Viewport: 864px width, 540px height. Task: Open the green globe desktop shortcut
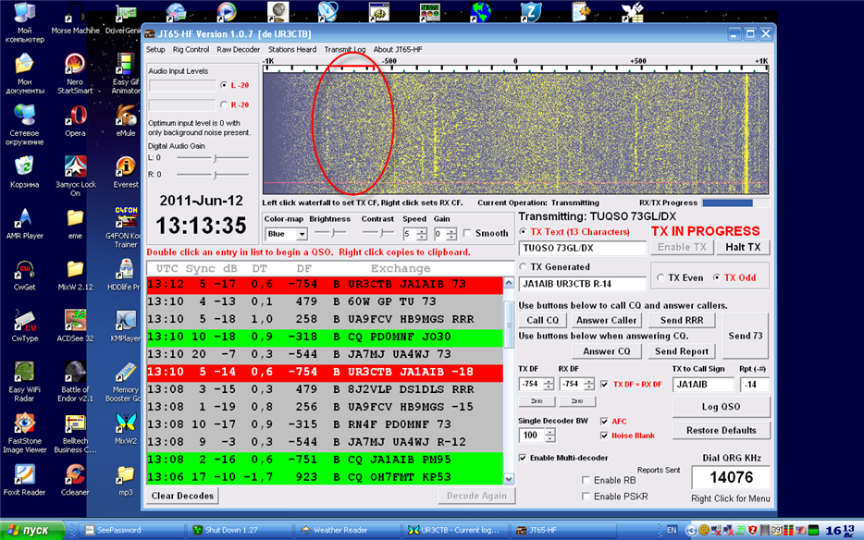(x=480, y=12)
